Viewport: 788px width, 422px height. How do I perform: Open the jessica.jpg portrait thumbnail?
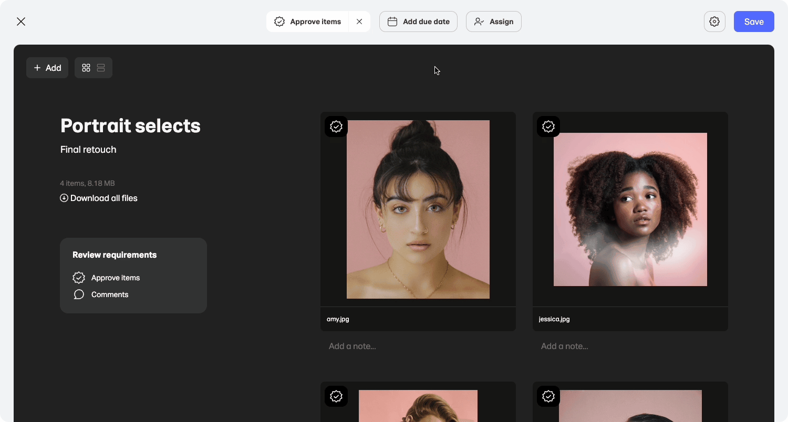pos(630,209)
